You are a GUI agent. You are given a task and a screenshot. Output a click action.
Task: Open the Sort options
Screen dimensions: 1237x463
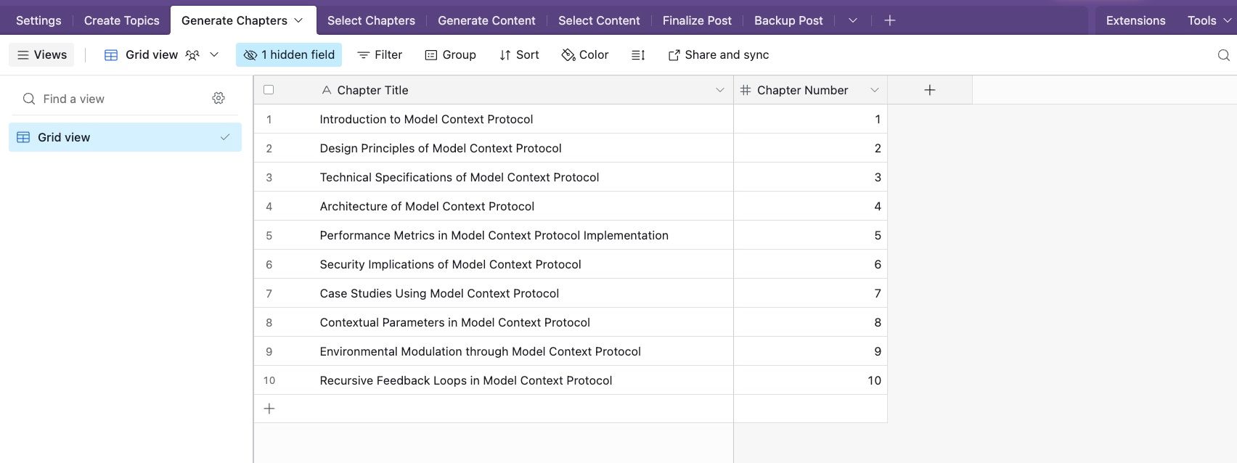point(519,55)
